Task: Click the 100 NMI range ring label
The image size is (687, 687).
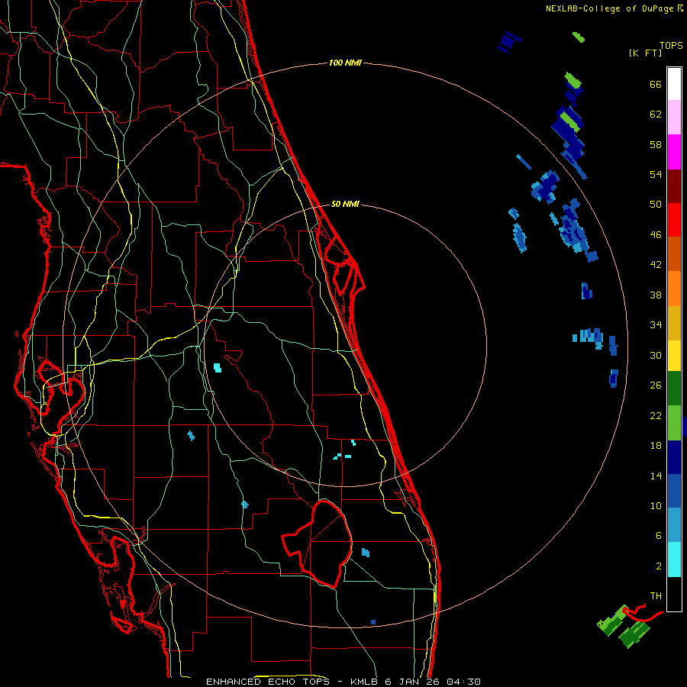Action: point(345,63)
